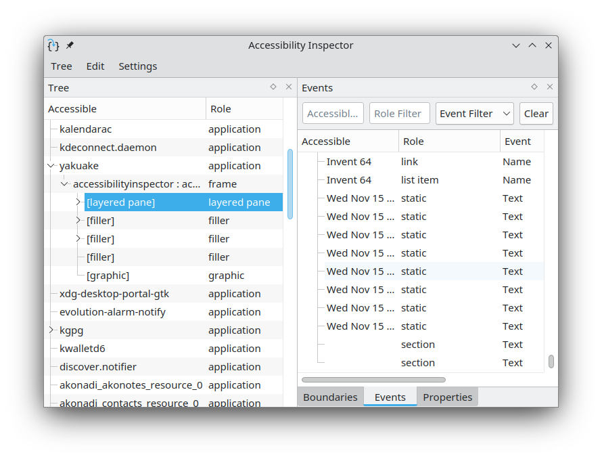602x459 pixels.
Task: Float the Events panel using diamond icon
Action: tap(534, 87)
